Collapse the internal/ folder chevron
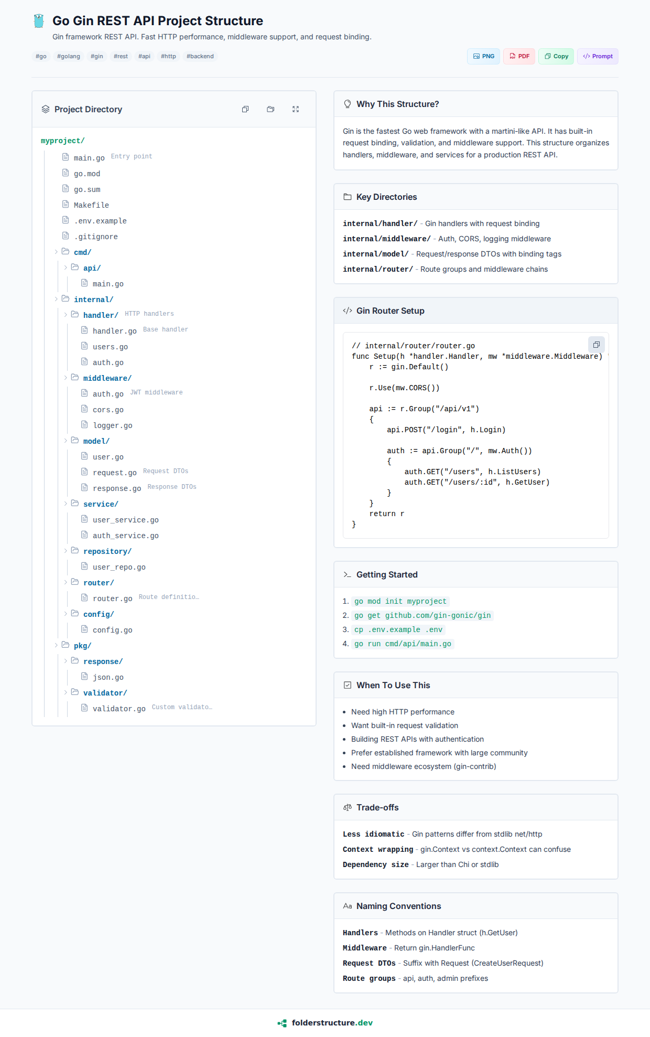Screen dimensions: 650x1037 [x=56, y=299]
